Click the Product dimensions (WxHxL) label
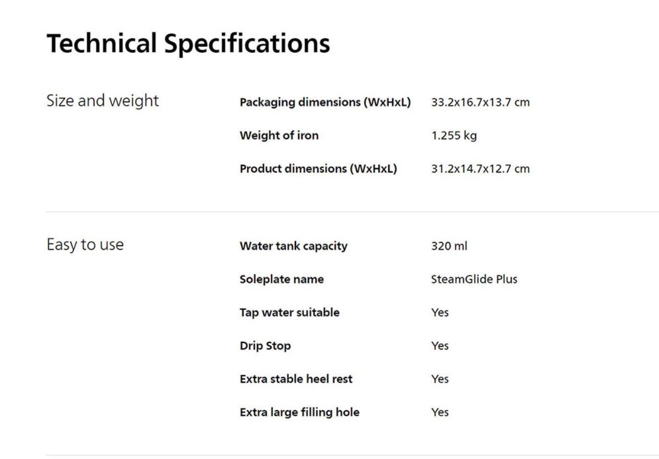The height and width of the screenshot is (459, 659). pos(319,169)
